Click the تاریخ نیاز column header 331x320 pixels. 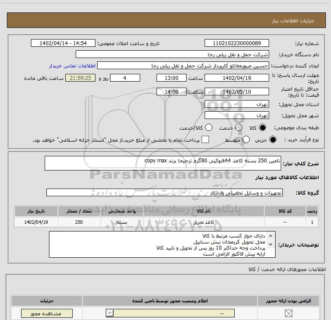(x=36, y=211)
